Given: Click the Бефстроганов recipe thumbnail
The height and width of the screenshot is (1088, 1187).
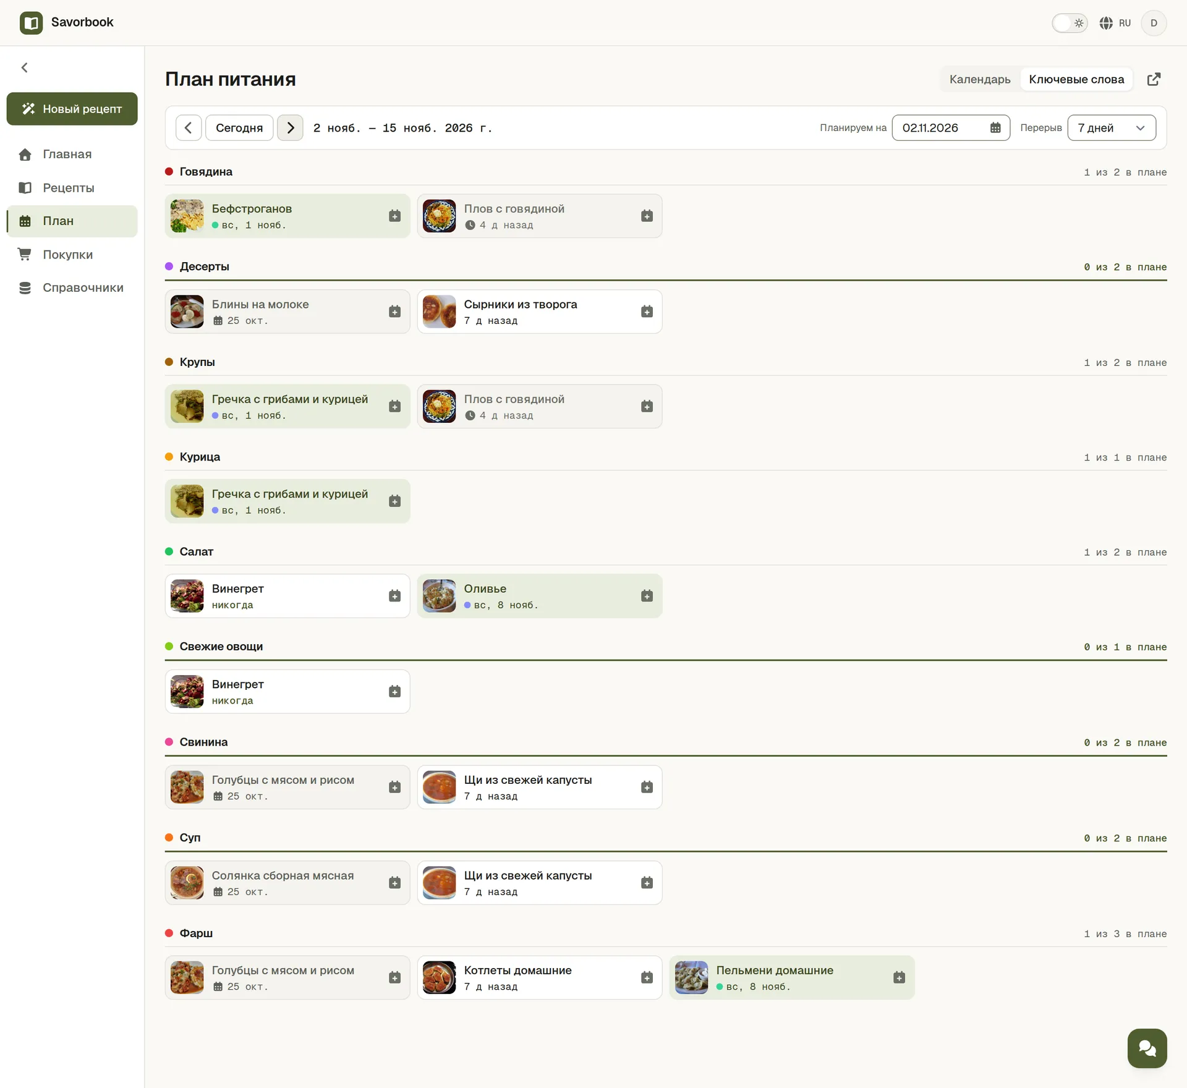Looking at the screenshot, I should [187, 216].
